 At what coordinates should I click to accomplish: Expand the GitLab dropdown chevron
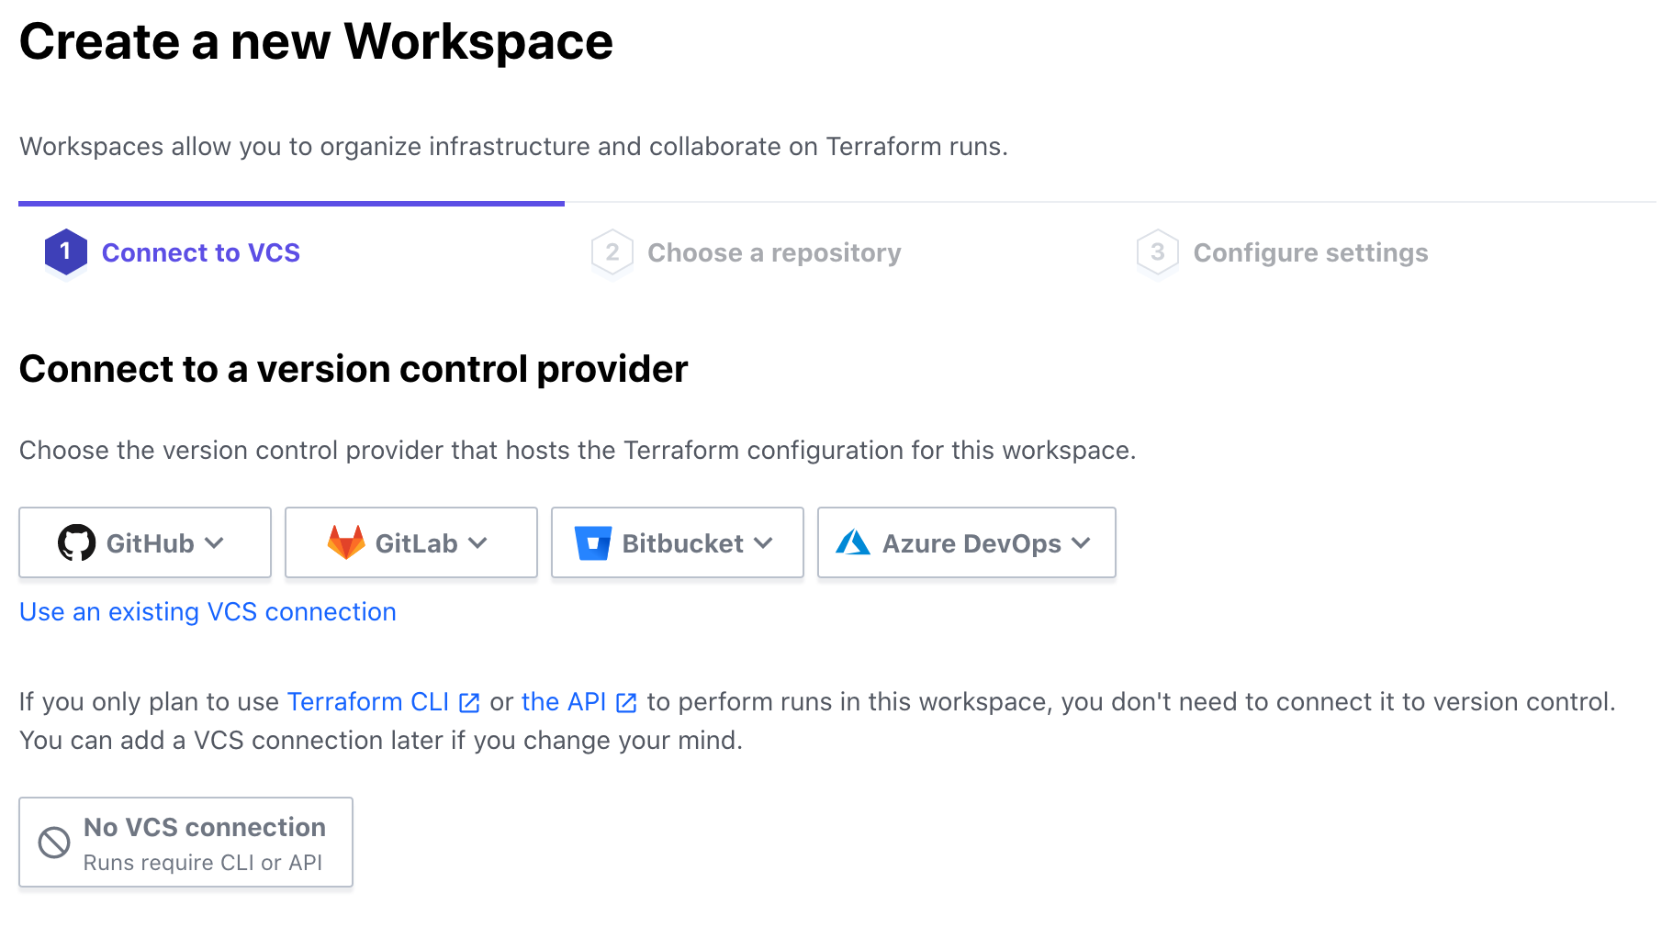tap(477, 542)
